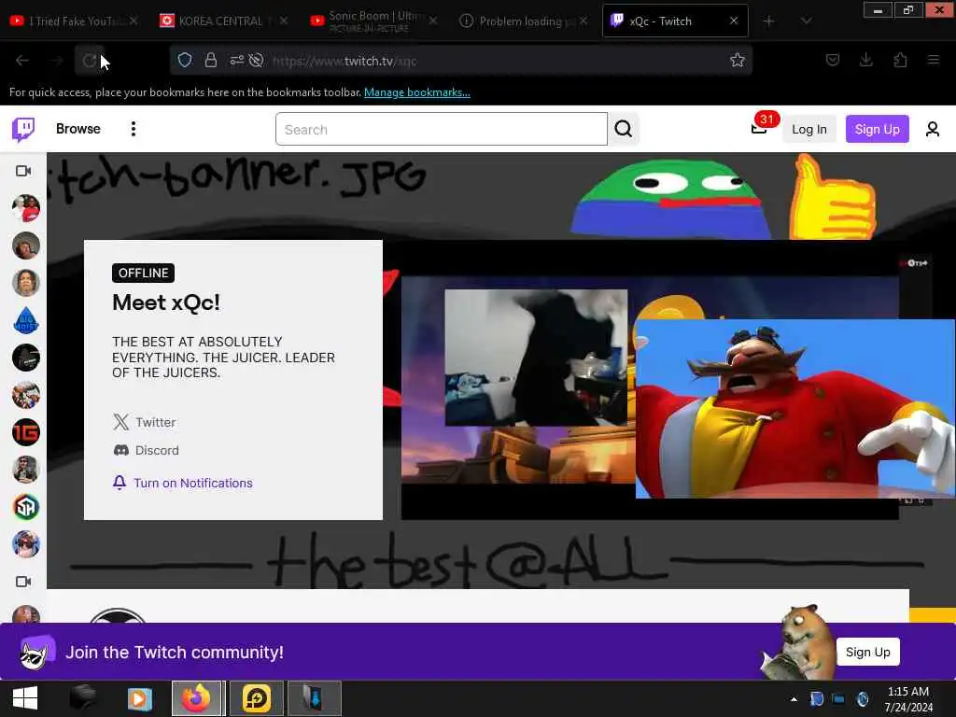956x717 pixels.
Task: Bookmark this page with the star icon
Action: (738, 60)
